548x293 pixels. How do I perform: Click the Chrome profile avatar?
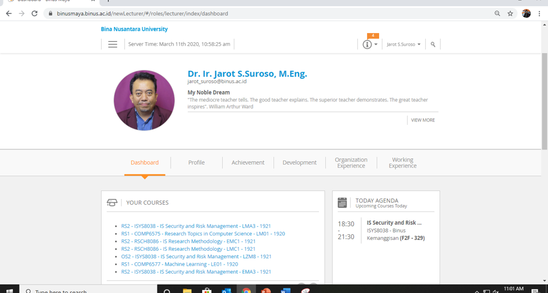[526, 14]
